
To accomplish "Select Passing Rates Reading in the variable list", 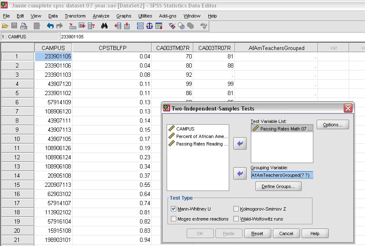I will coord(202,144).
